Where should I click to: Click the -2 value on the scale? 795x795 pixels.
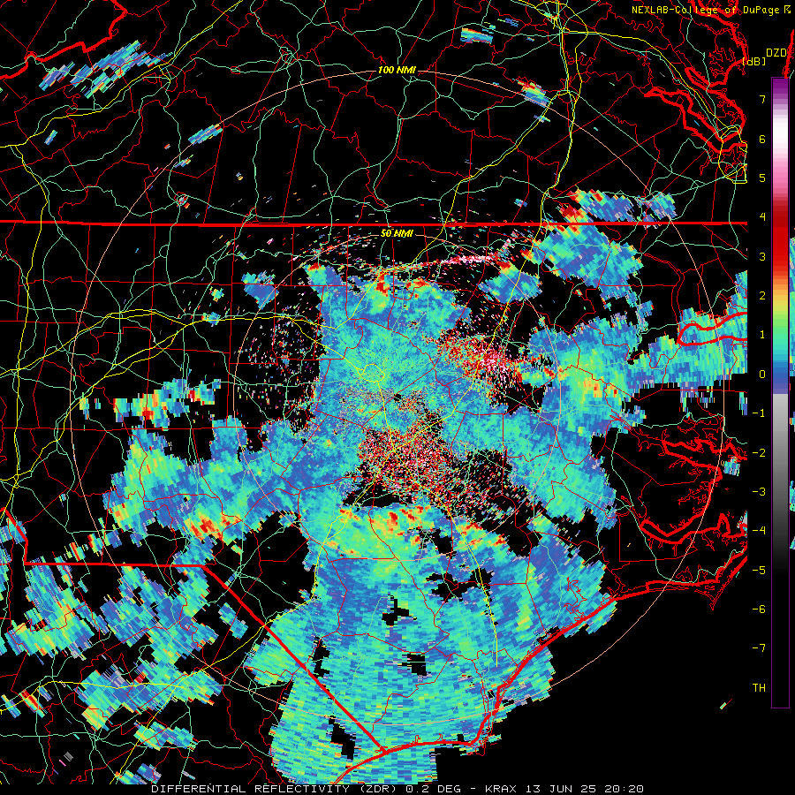click(759, 453)
